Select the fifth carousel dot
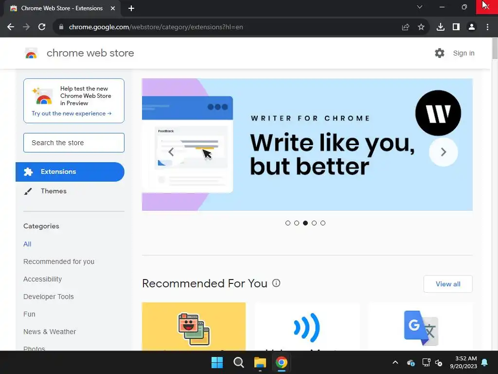 point(323,223)
